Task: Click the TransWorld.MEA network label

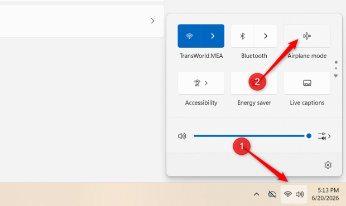Action: tap(201, 56)
